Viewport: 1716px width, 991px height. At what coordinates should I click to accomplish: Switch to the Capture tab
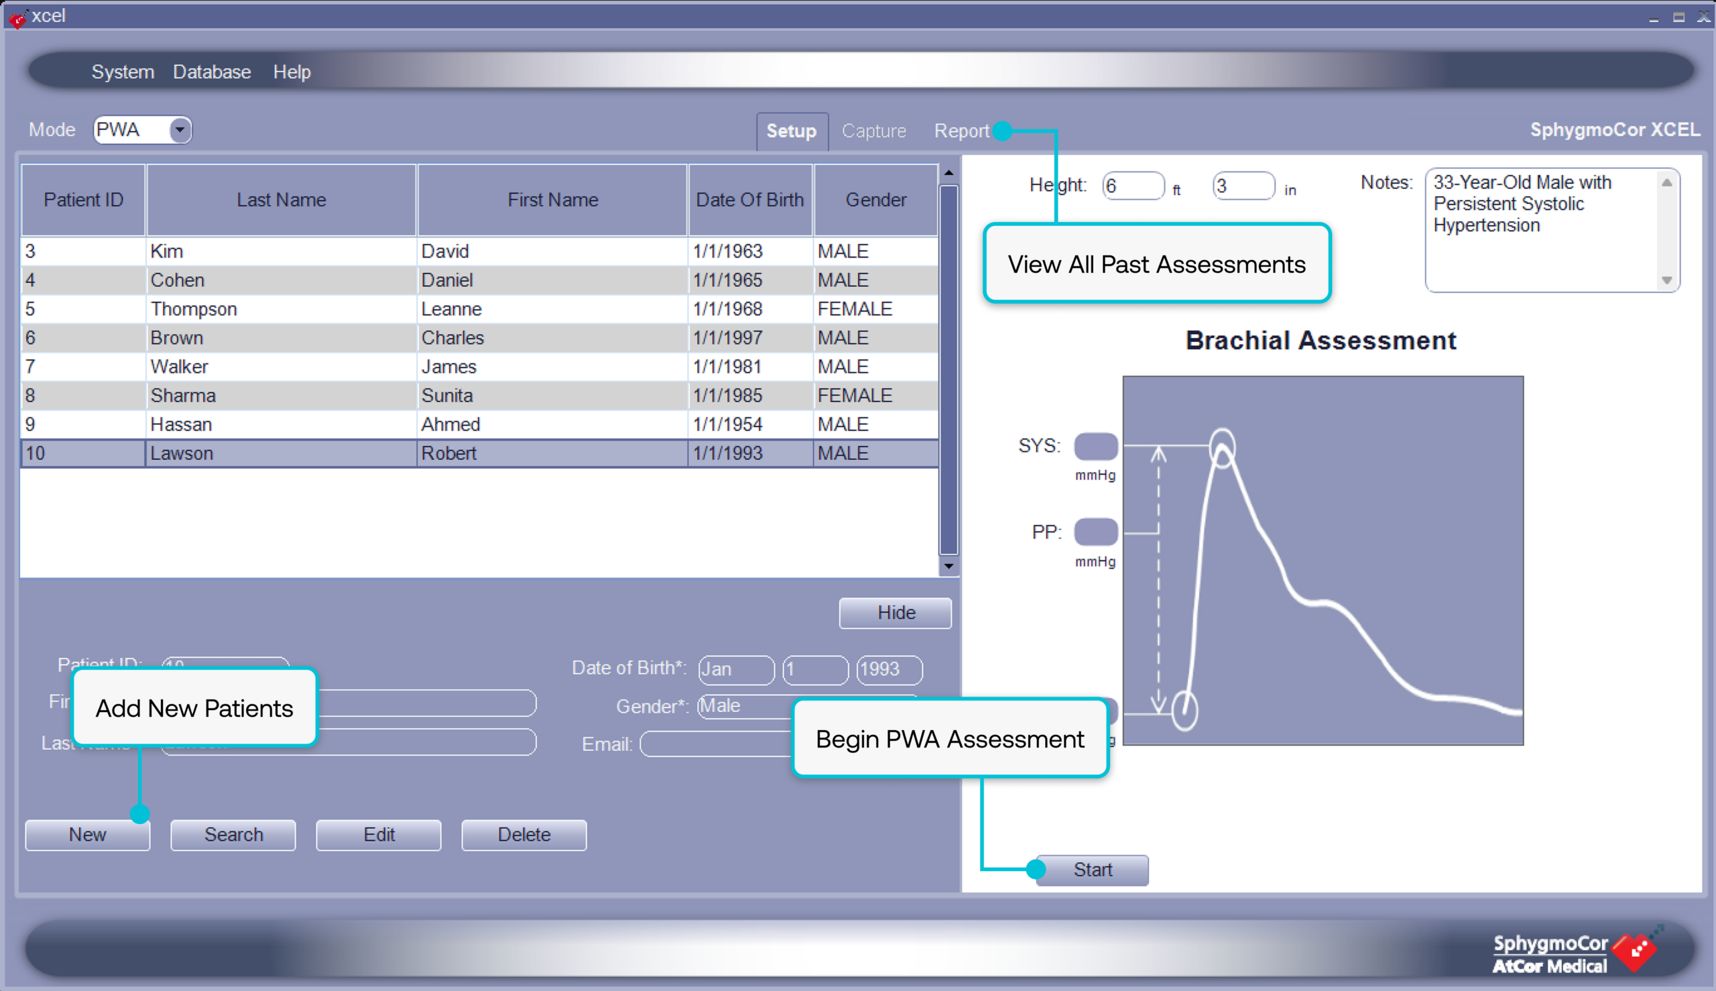874,130
